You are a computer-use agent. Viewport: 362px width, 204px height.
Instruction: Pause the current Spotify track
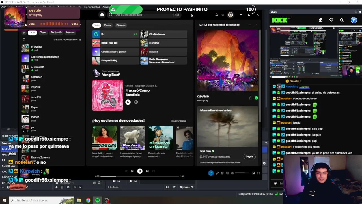140,171
